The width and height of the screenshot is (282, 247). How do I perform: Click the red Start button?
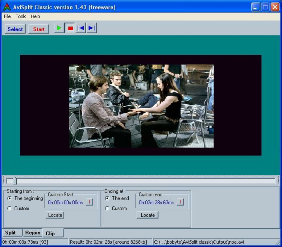(x=39, y=29)
